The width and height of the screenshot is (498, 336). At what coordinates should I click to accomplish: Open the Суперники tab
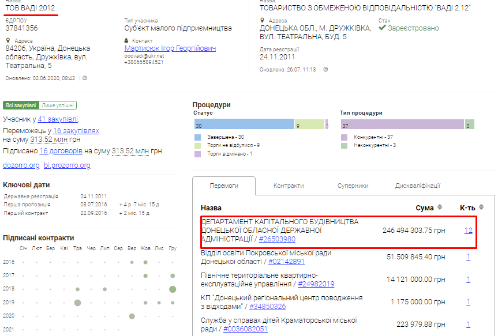[353, 186]
